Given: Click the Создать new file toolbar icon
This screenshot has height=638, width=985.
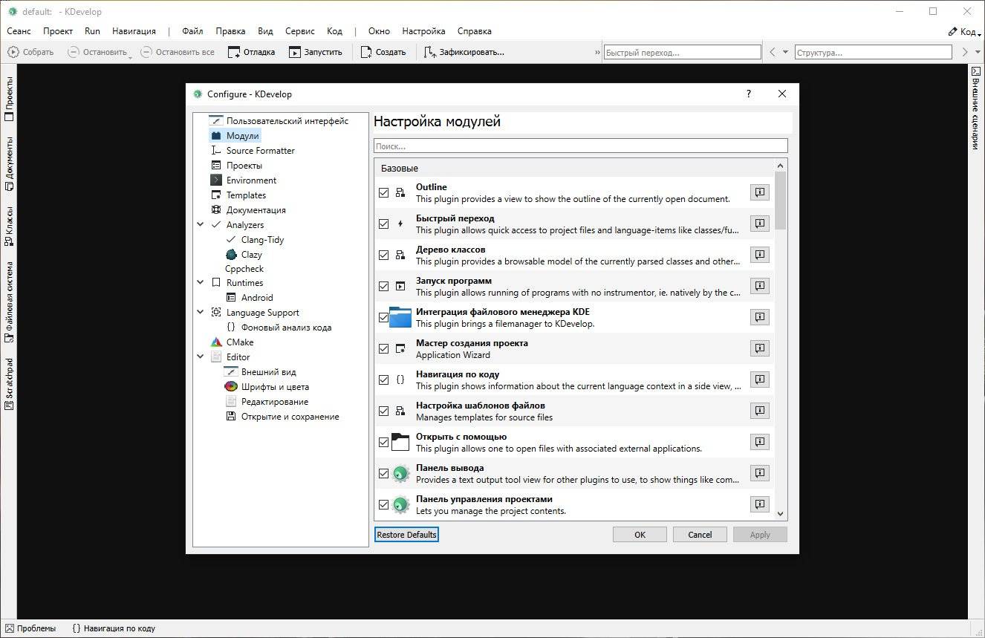Looking at the screenshot, I should (366, 52).
